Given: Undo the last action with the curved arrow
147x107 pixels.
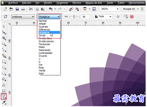Looking at the screenshot, I should [51, 9].
